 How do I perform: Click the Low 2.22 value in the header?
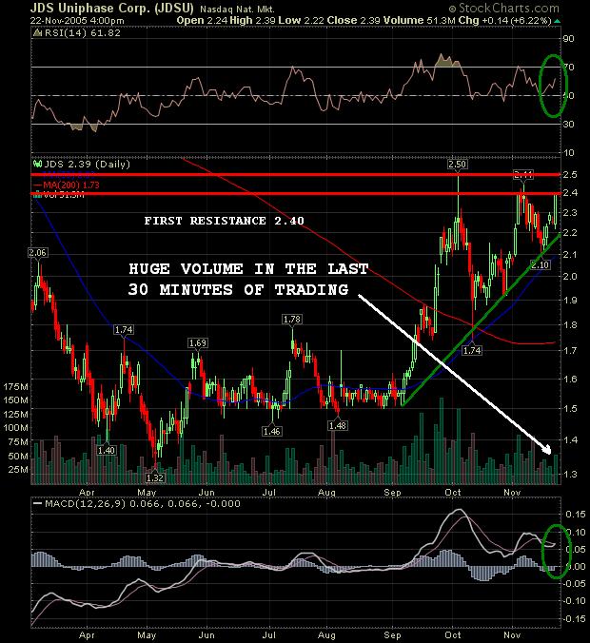pos(301,20)
